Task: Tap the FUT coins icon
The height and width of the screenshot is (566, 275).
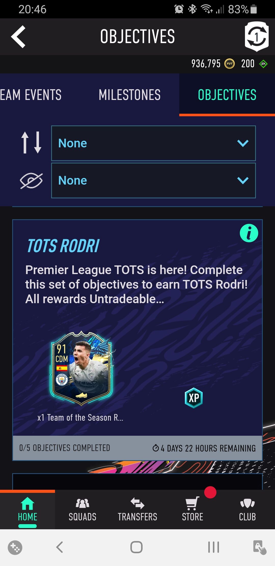Action: 229,64
